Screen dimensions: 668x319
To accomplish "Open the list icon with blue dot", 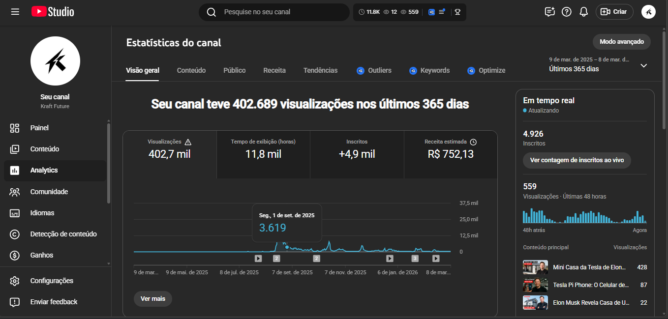I will pyautogui.click(x=442, y=11).
